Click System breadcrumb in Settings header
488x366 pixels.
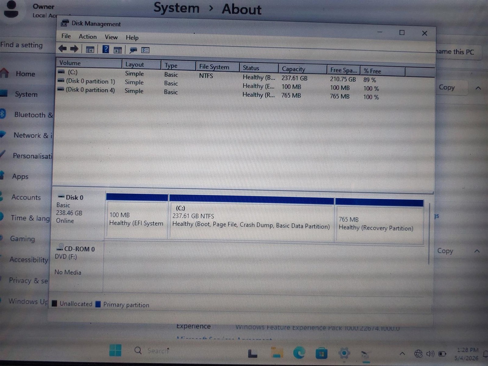[176, 8]
